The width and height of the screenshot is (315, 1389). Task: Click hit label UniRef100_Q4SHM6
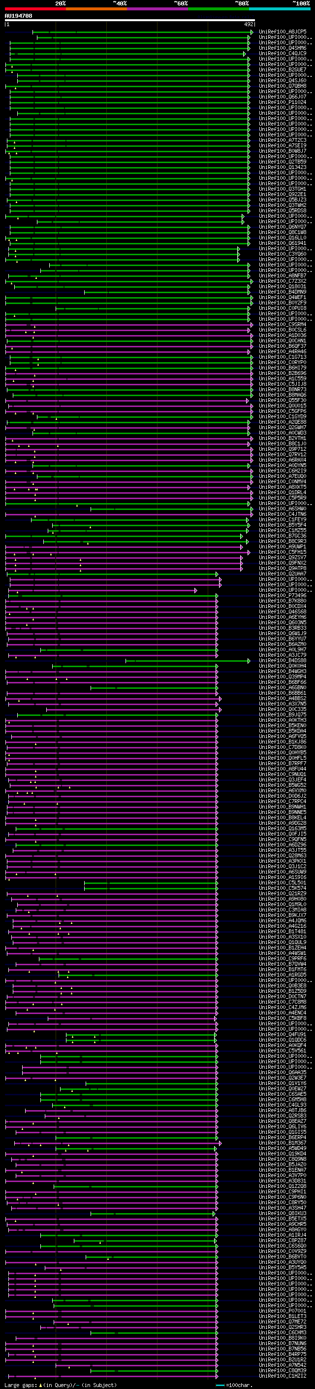click(283, 48)
